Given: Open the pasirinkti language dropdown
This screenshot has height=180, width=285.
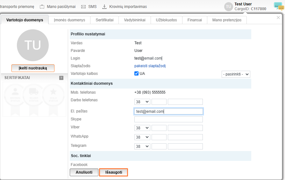Looking at the screenshot, I should click(x=236, y=74).
